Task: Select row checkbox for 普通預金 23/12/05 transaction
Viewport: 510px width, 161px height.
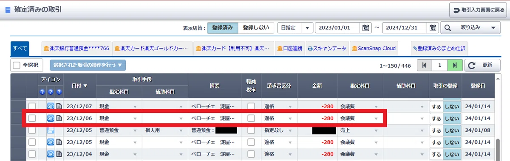Action: (32, 130)
